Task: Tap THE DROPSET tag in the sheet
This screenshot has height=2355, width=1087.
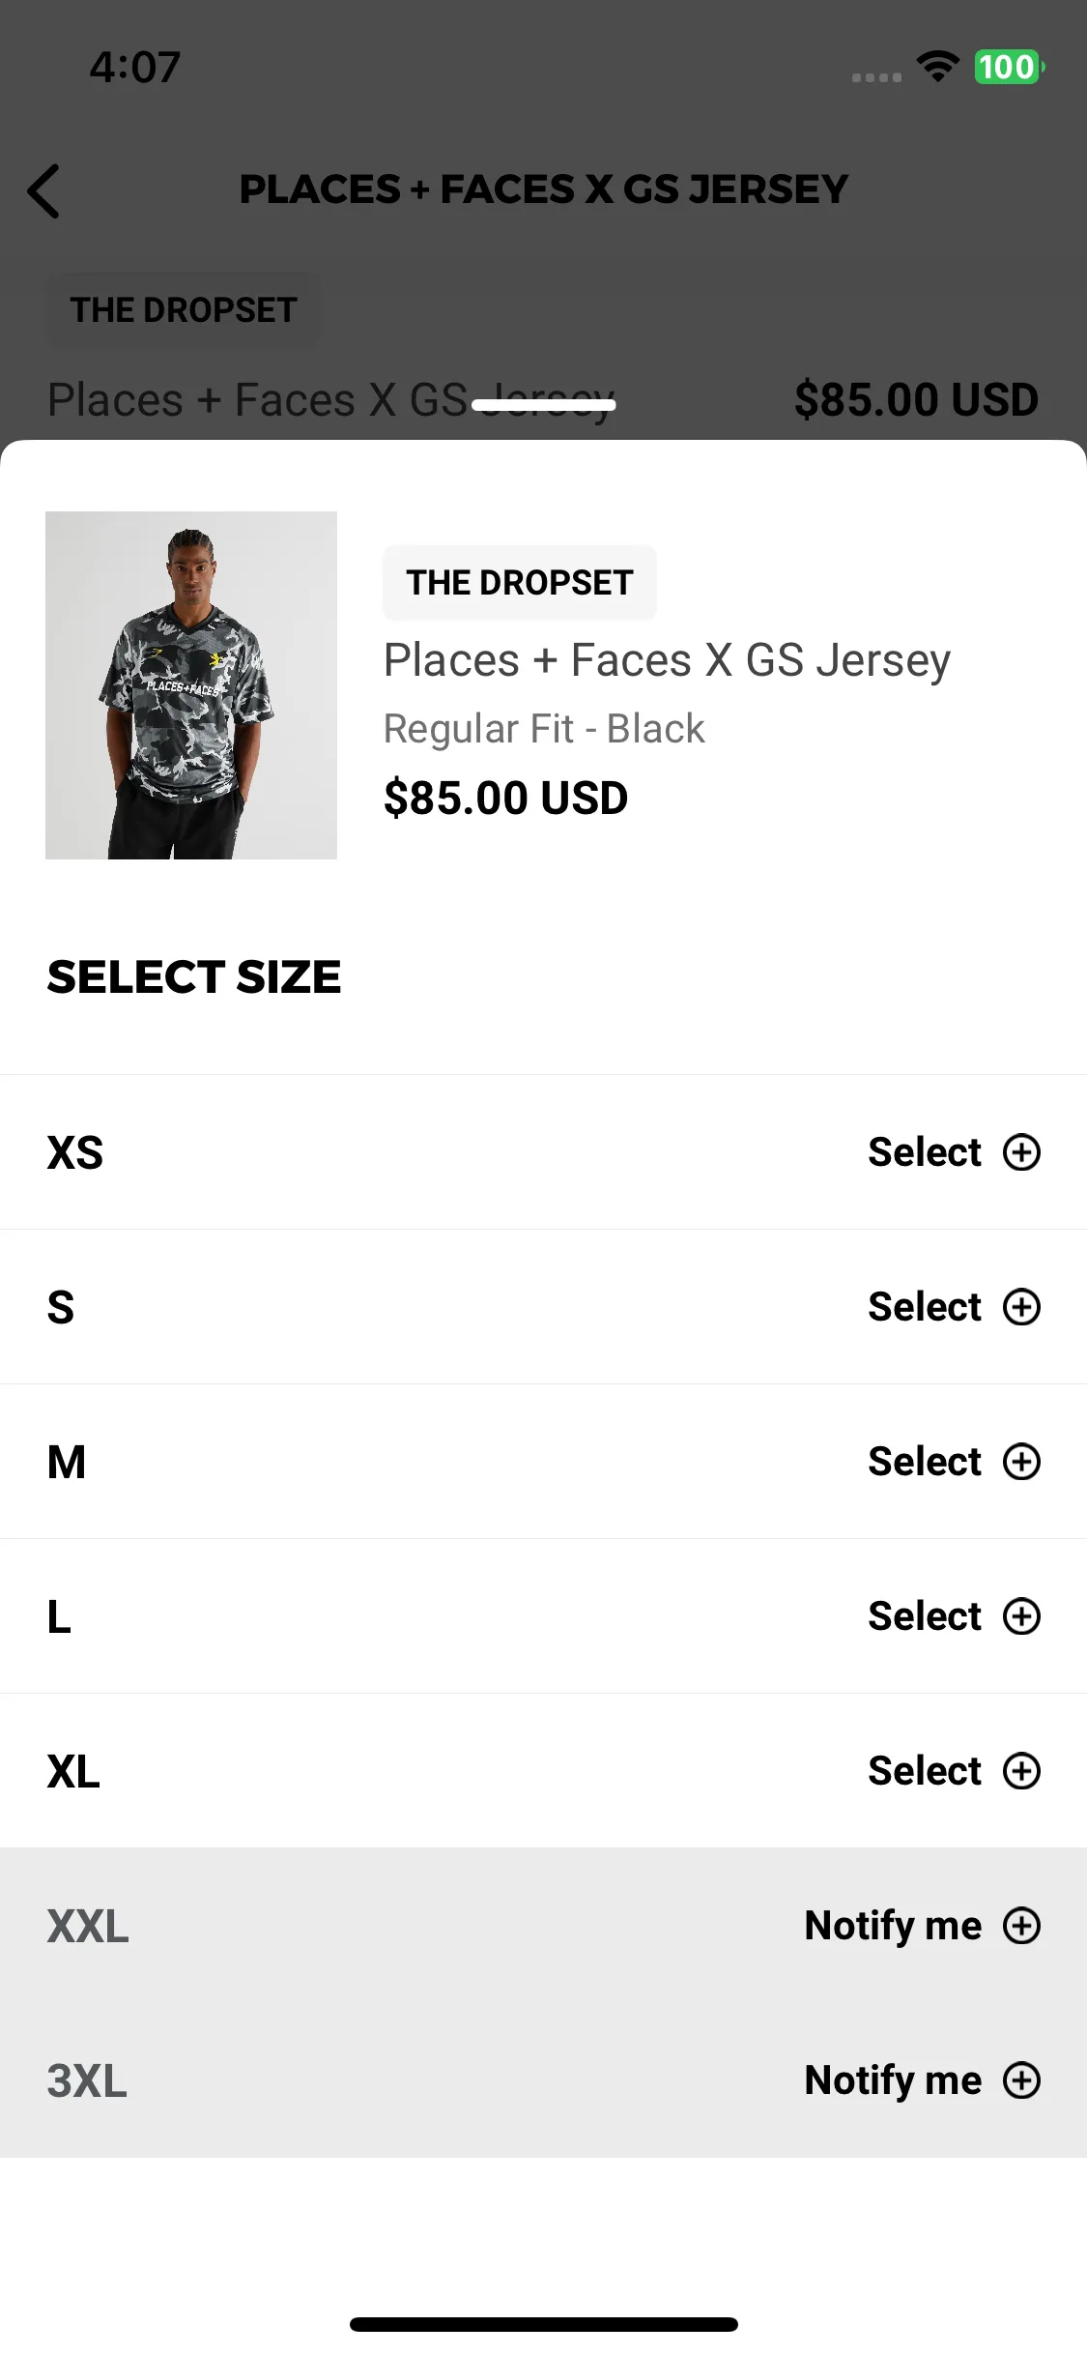Action: 520,583
